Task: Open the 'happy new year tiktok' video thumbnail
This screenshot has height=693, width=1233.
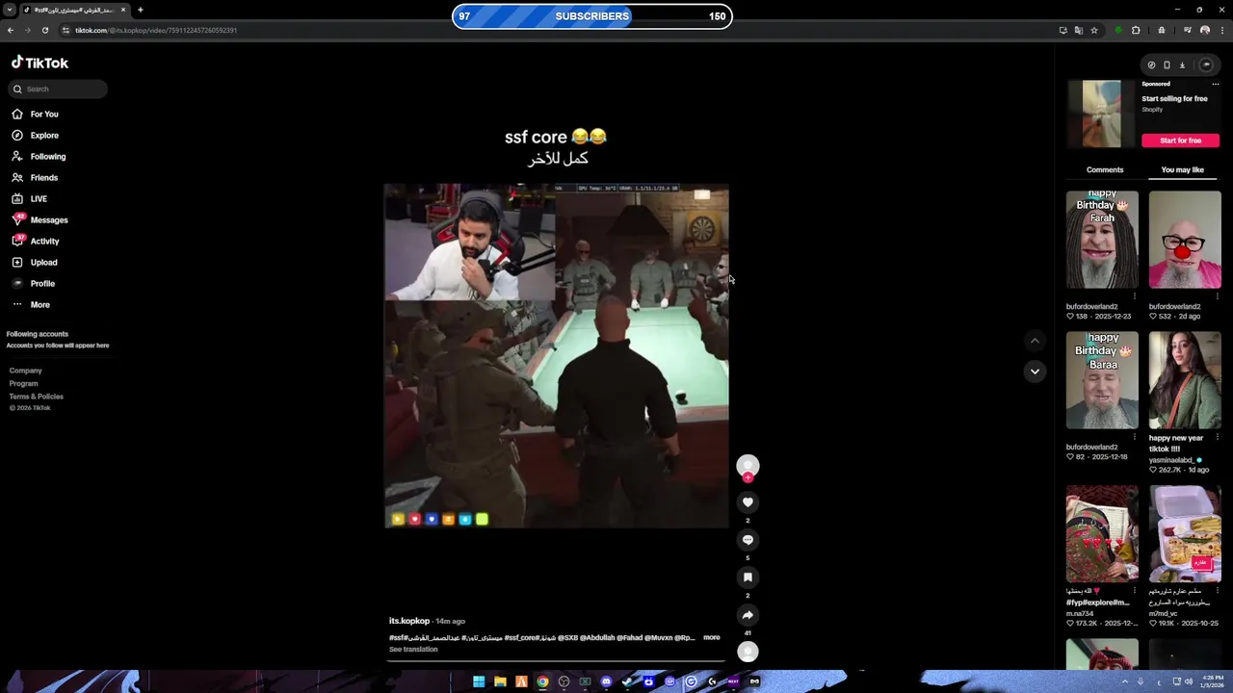Action: pyautogui.click(x=1185, y=380)
